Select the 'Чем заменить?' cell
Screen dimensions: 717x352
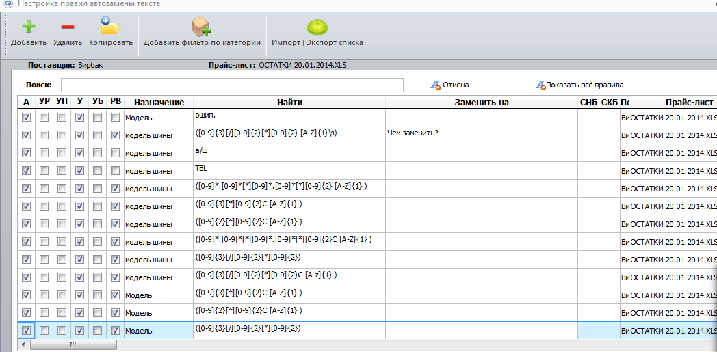pos(482,135)
